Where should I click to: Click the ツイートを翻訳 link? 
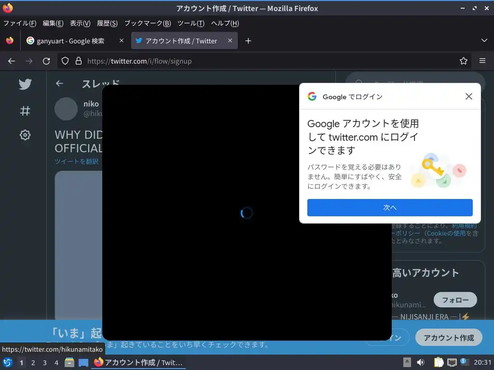click(77, 161)
